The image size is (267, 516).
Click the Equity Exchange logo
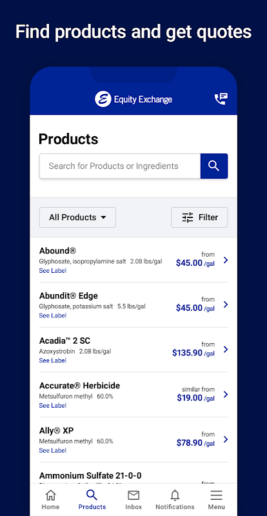coord(133,99)
